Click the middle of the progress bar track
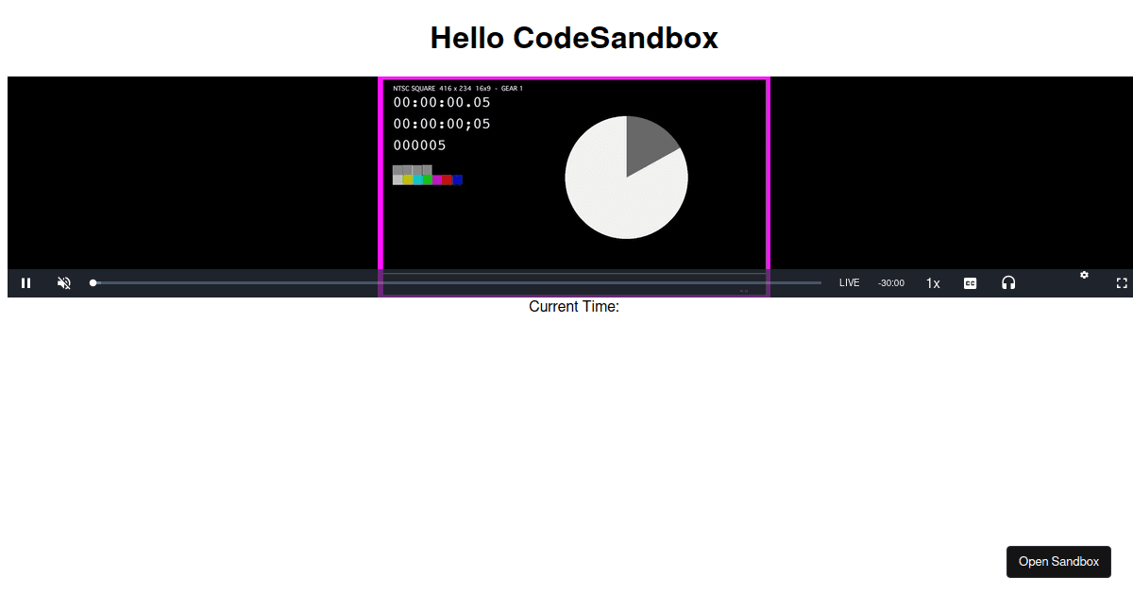 tap(457, 282)
